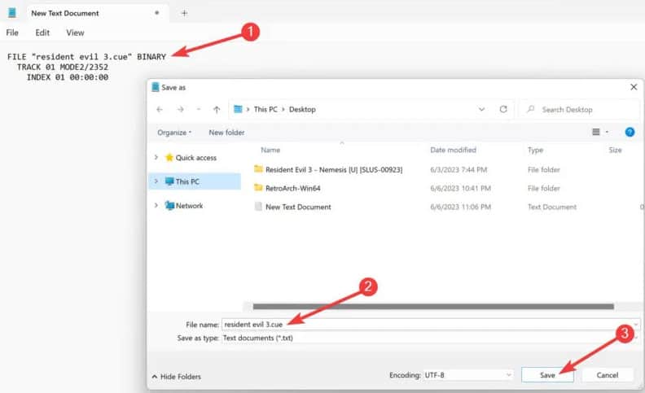Open the Edit menu in Notepad
Image resolution: width=645 pixels, height=393 pixels.
tap(42, 33)
